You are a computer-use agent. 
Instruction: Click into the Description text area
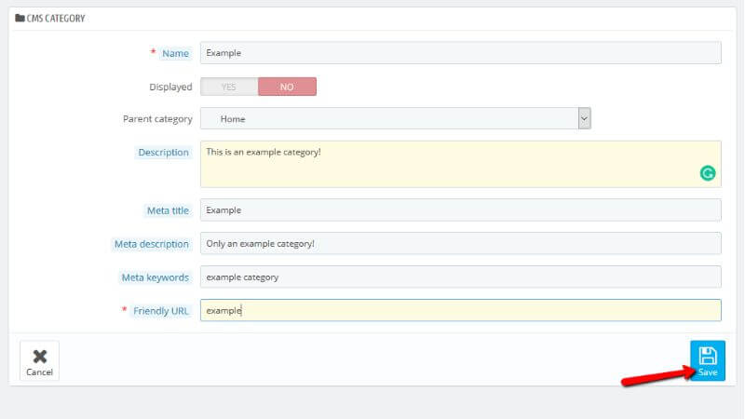[460, 164]
